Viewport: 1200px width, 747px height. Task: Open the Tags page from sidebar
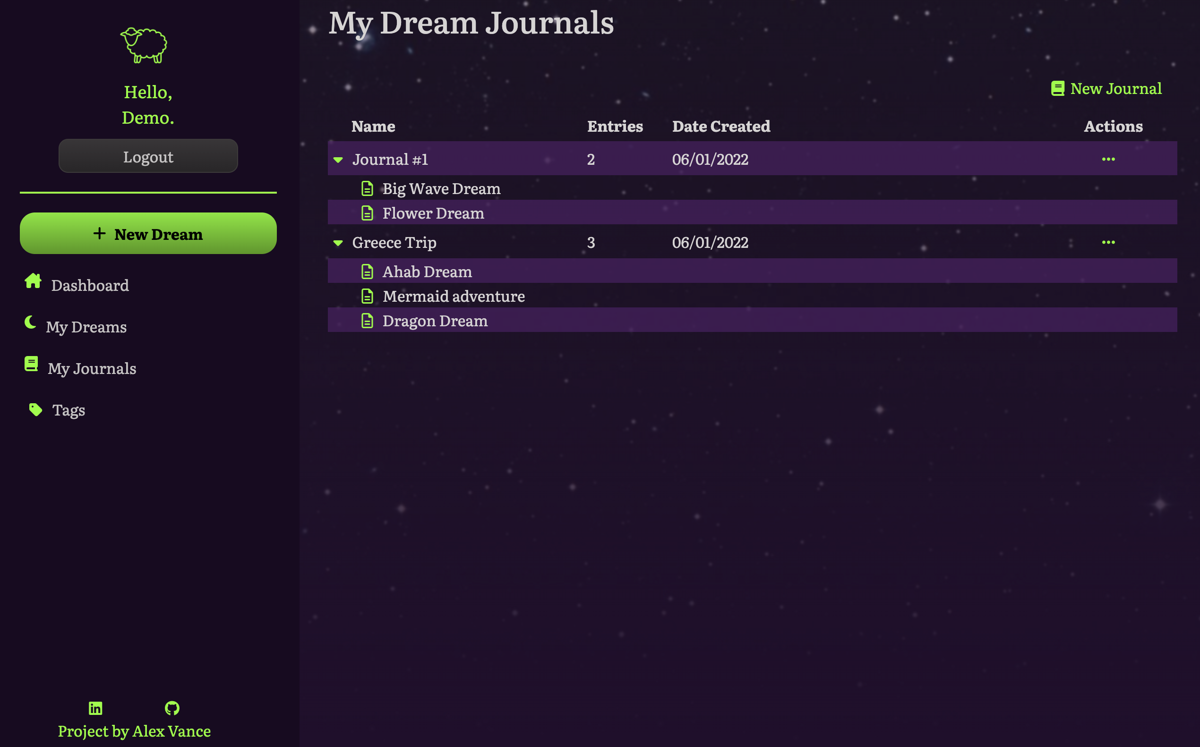click(69, 409)
